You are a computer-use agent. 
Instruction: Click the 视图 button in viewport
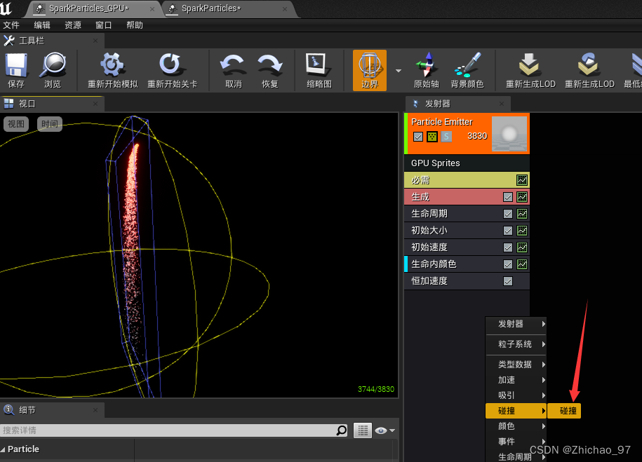[16, 124]
